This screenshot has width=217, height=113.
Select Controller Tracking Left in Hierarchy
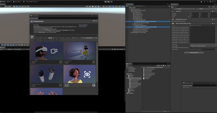[148, 22]
